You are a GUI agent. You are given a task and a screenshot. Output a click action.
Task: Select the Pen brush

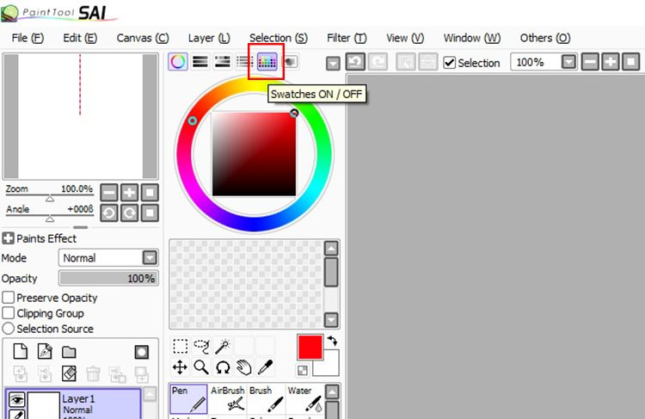pyautogui.click(x=189, y=399)
